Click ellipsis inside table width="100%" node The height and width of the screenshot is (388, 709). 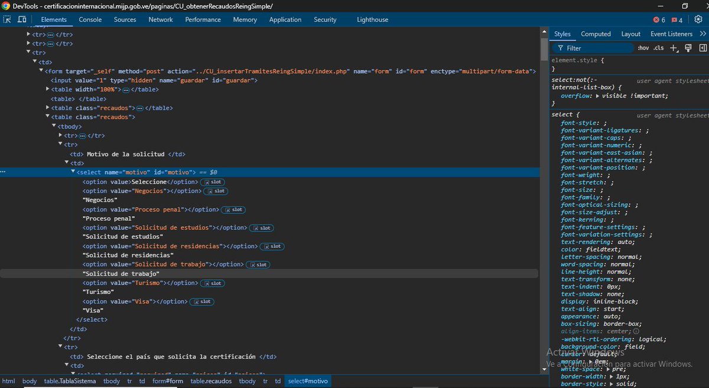tap(126, 89)
